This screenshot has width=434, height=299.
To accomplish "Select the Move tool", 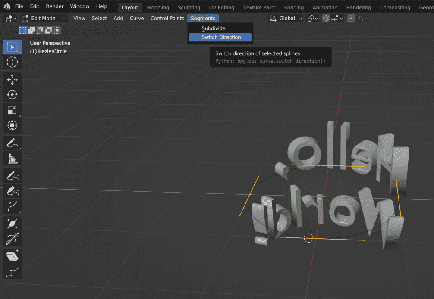I will click(13, 80).
